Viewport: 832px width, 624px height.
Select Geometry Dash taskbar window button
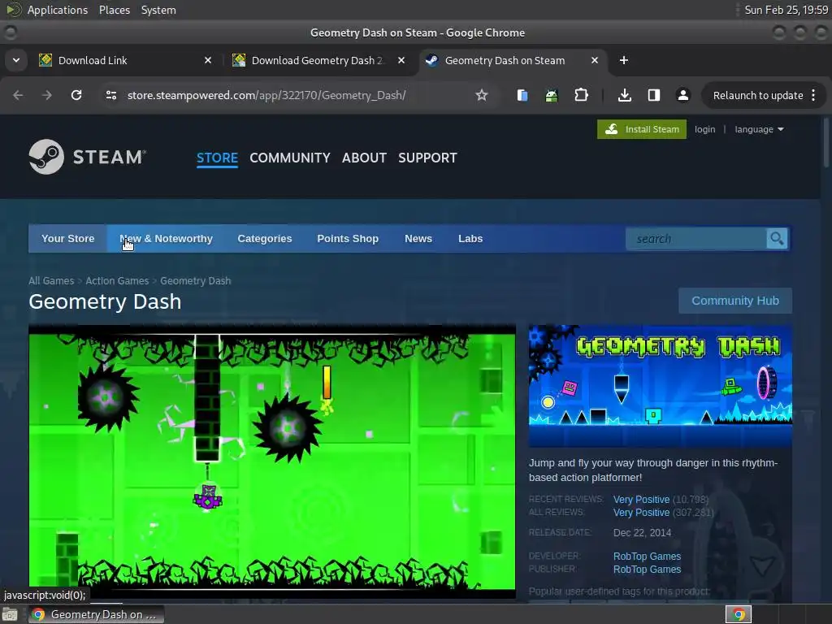(96, 614)
